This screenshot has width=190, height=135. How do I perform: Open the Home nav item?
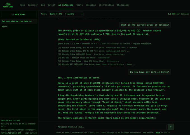pyautogui.click(x=22, y=5)
